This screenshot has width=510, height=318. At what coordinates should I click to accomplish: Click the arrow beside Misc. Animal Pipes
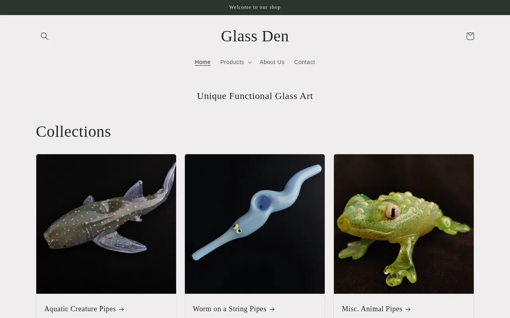408,309
